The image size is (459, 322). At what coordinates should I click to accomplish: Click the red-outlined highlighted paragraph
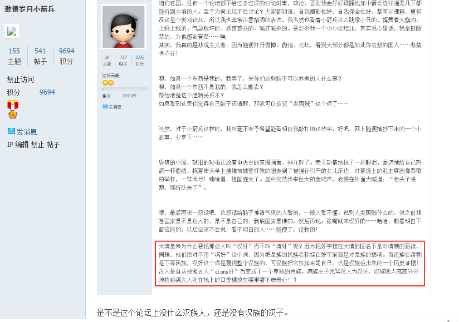pyautogui.click(x=290, y=263)
